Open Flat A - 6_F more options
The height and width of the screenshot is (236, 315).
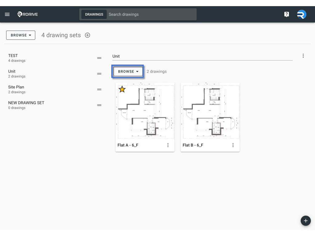coord(168,145)
